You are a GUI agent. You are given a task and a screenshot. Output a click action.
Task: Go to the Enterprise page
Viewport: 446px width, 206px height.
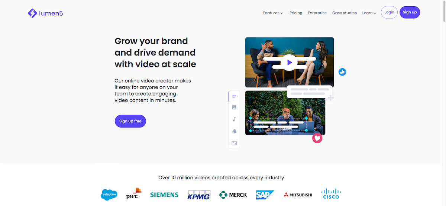[317, 13]
